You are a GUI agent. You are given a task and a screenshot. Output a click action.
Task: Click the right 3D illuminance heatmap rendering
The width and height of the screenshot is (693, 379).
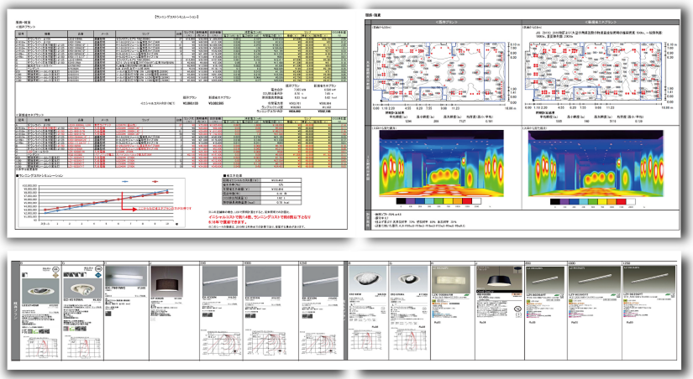click(595, 164)
